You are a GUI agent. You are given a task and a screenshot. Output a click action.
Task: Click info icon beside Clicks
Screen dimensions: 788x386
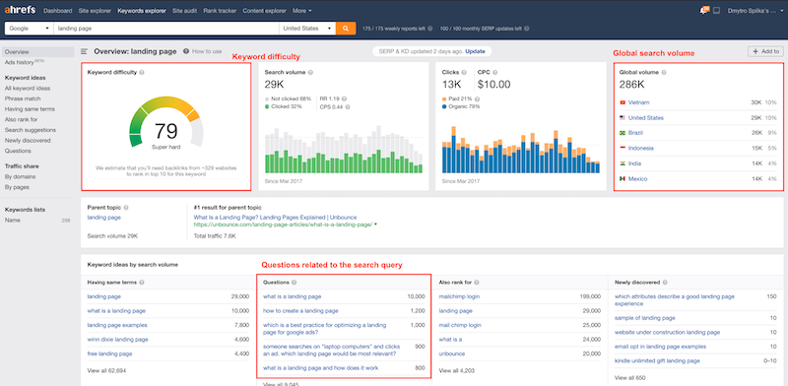pos(463,73)
